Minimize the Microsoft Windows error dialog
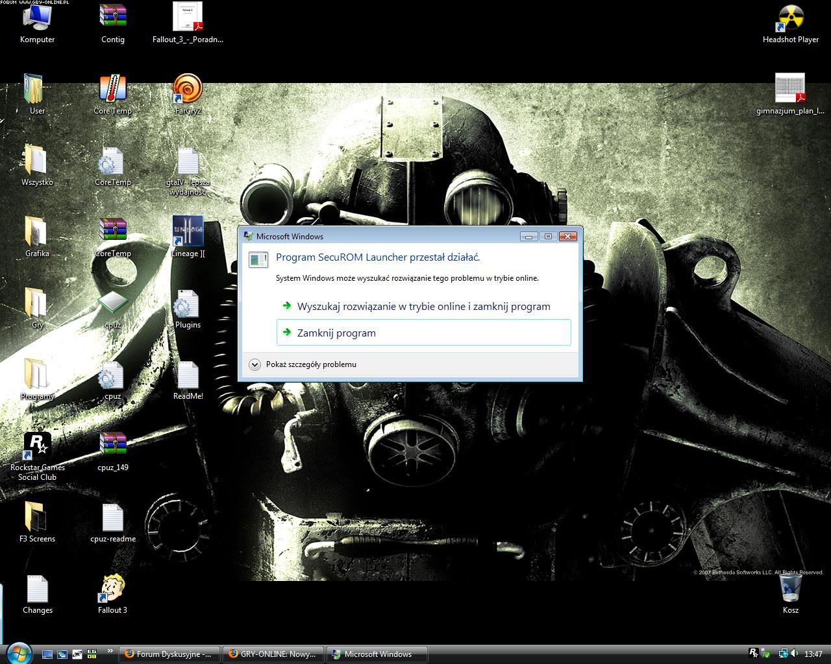 (x=528, y=237)
